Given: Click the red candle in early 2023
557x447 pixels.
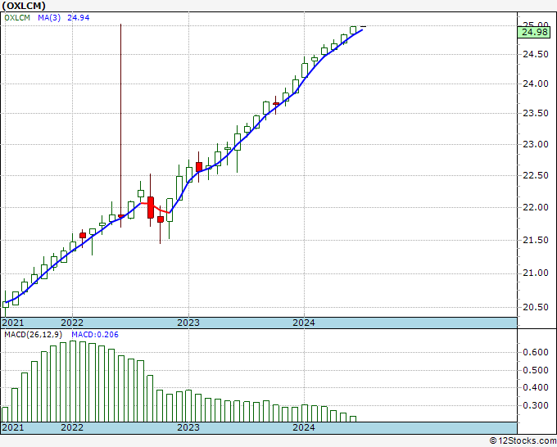Looking at the screenshot, I should tap(199, 167).
